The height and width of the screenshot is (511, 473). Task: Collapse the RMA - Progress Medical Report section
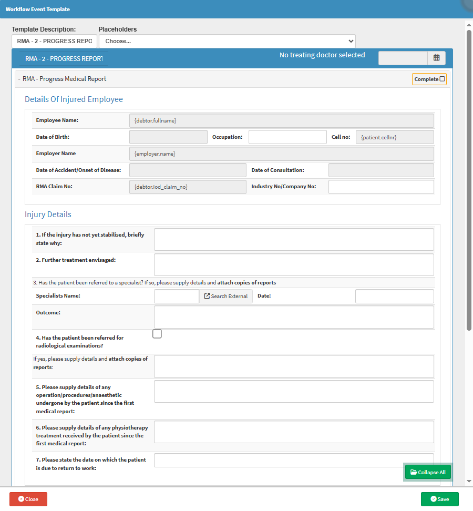[62, 79]
